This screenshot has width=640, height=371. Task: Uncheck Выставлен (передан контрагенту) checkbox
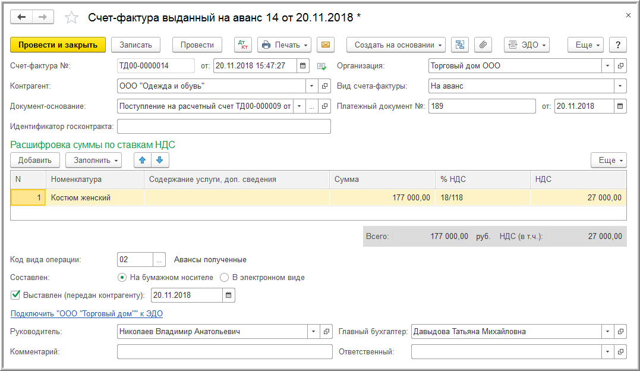[15, 294]
